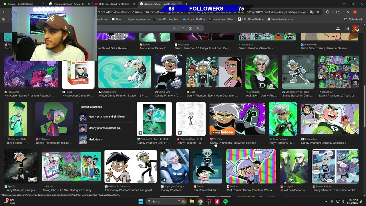Open the Amazon.com Watch Danny Phantom Season 1 image
This screenshot has height=206, width=366.
pos(124,72)
